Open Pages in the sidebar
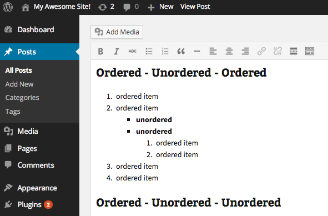This screenshot has height=216, width=328. [27, 149]
